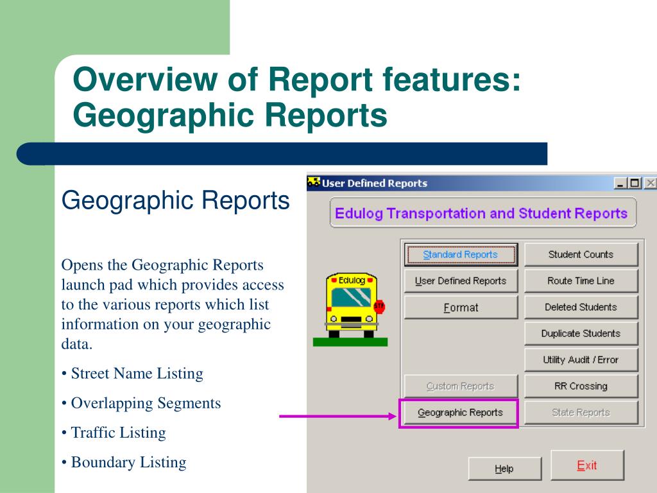Open RR Crossing report
Image resolution: width=657 pixels, height=493 pixels.
click(x=581, y=386)
